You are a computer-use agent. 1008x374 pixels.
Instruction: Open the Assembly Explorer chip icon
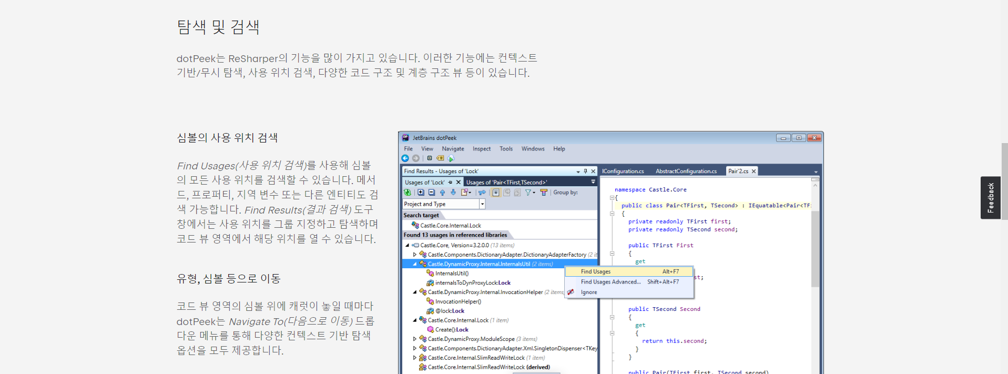pyautogui.click(x=430, y=158)
